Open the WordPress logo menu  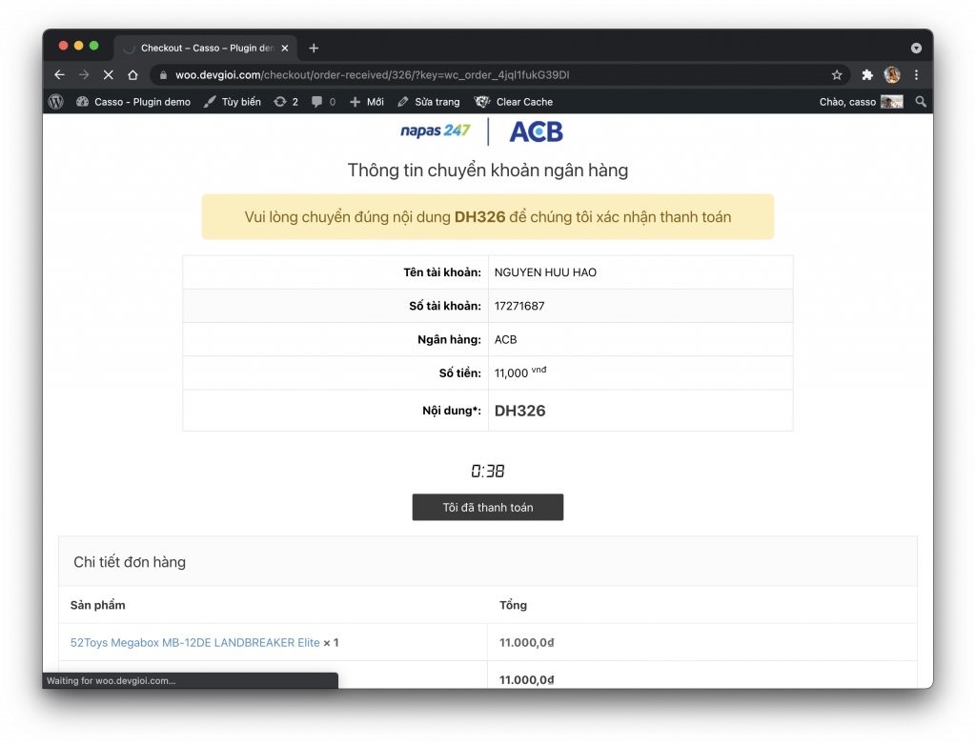[56, 101]
